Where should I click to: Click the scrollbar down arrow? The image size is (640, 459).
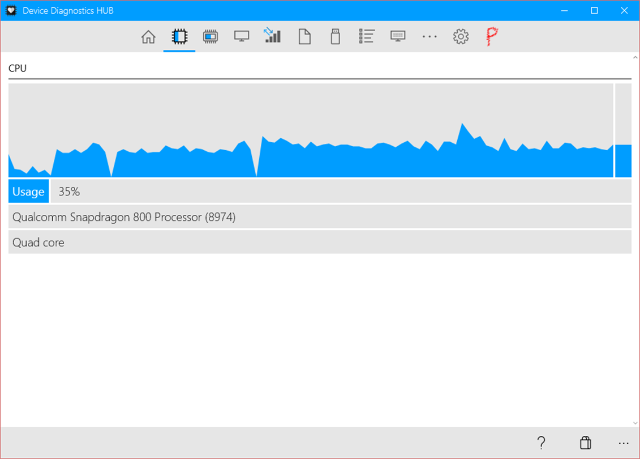click(x=635, y=423)
